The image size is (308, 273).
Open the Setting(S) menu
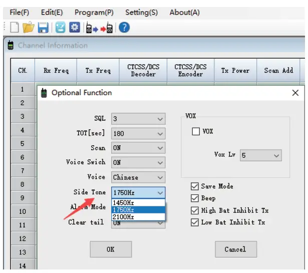(141, 13)
